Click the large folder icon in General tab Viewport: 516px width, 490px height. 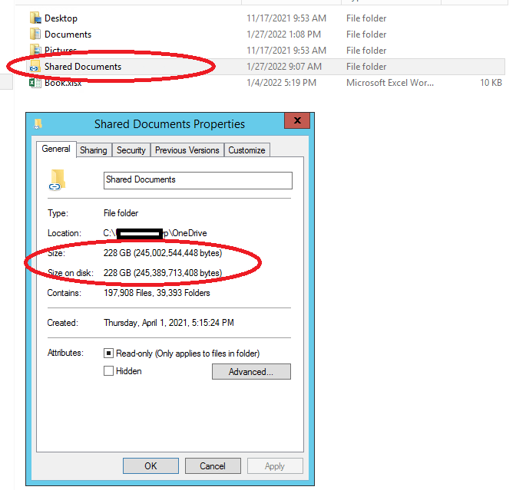[57, 180]
